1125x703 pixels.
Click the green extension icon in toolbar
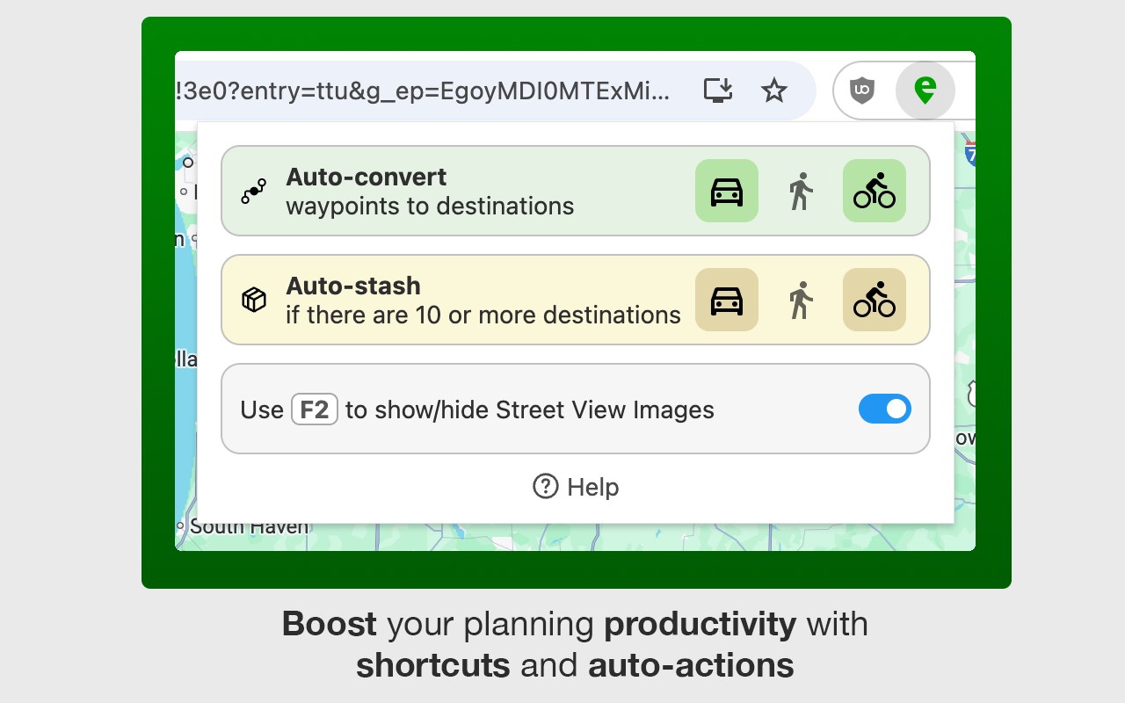point(925,90)
